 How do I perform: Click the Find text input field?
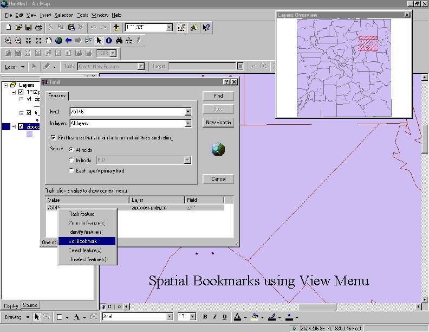pos(127,112)
